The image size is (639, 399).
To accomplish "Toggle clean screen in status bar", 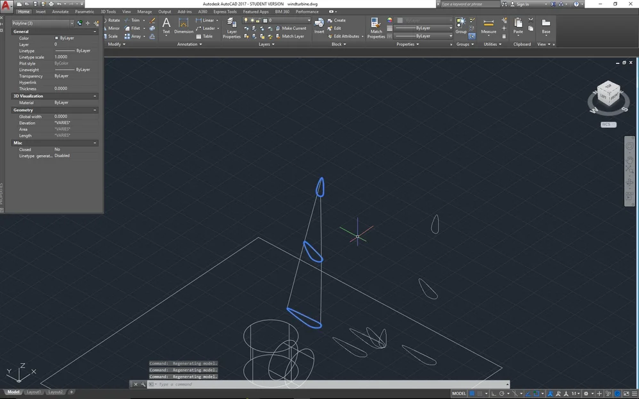I will pos(626,394).
